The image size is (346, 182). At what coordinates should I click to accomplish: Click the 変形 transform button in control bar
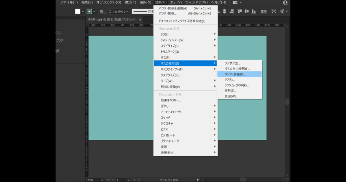click(264, 12)
